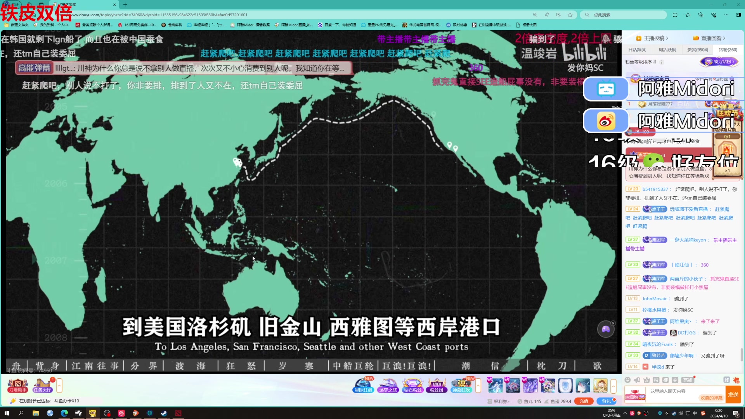Click the 收藏的弹幕 saved danmaku button
The height and width of the screenshot is (419, 745).
pos(711,398)
